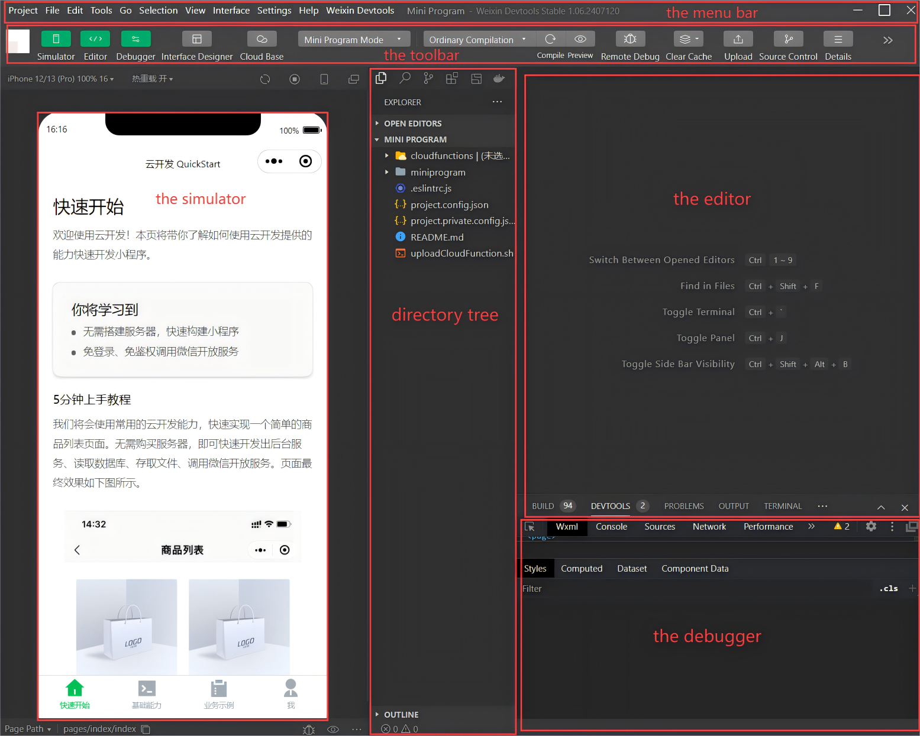Open the Tools menu

(x=101, y=11)
